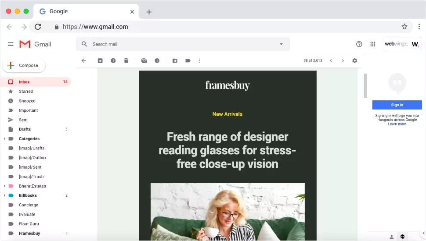Click the 38 of 2,613 counter

click(313, 61)
